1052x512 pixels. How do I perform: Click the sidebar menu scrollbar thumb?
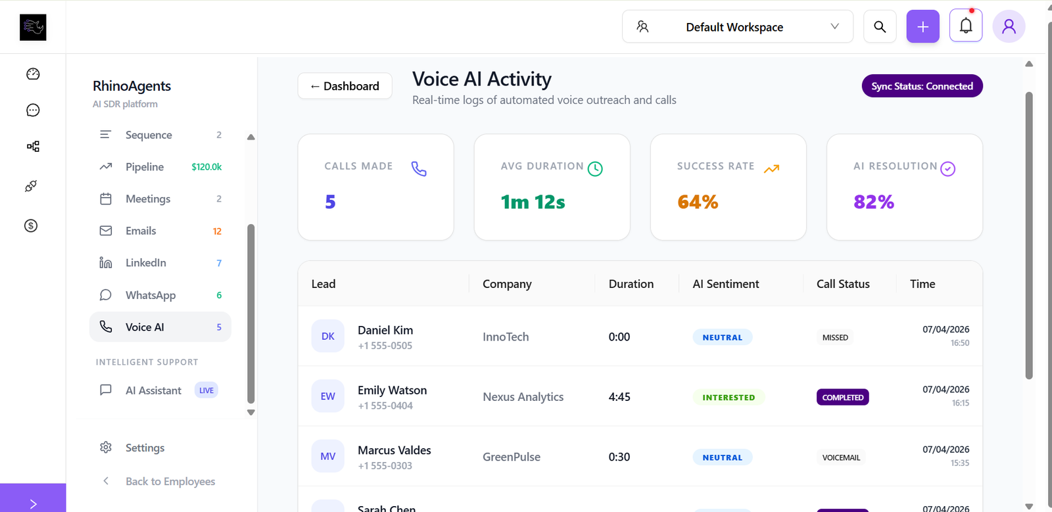click(251, 314)
